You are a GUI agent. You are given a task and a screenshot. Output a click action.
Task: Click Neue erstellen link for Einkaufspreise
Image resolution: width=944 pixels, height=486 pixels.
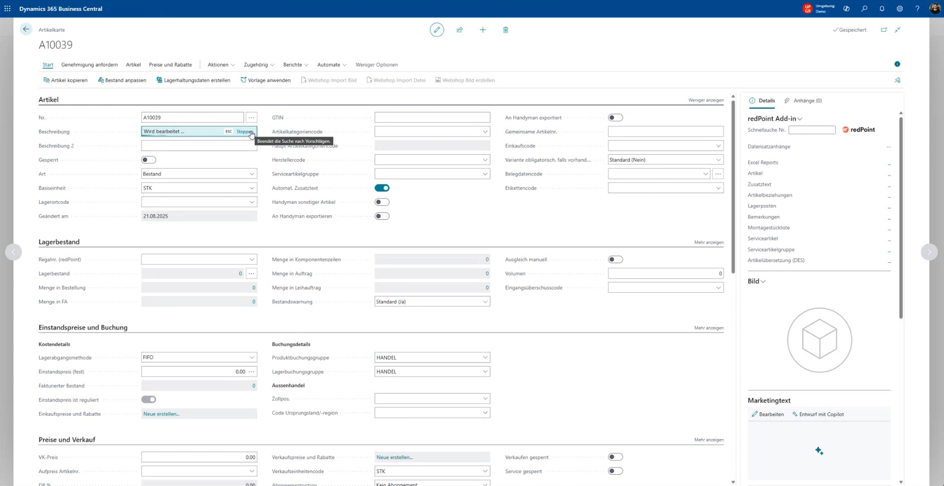(161, 414)
